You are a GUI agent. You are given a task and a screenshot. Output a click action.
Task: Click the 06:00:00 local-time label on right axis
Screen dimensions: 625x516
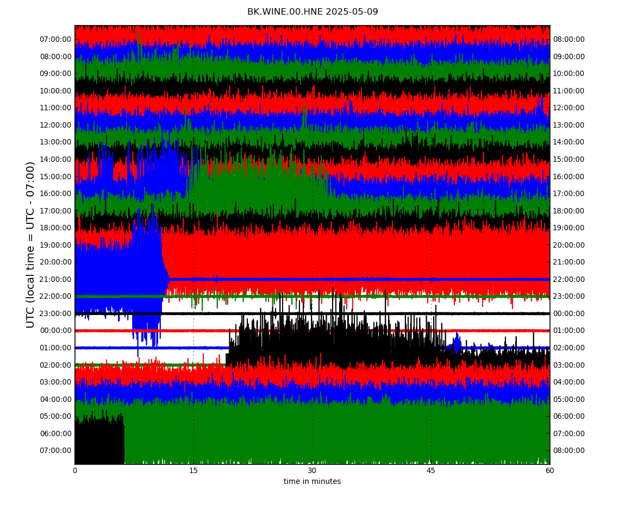[x=569, y=417]
